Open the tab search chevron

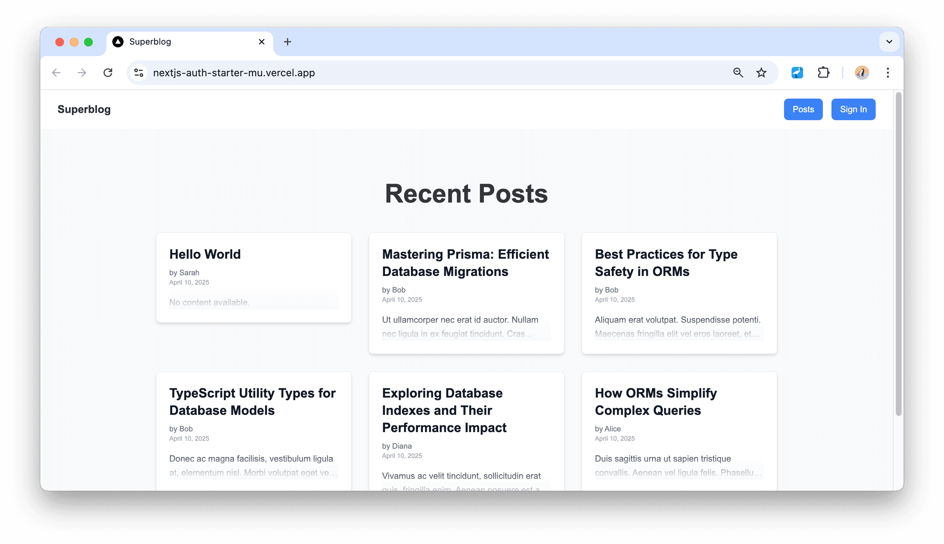889,41
